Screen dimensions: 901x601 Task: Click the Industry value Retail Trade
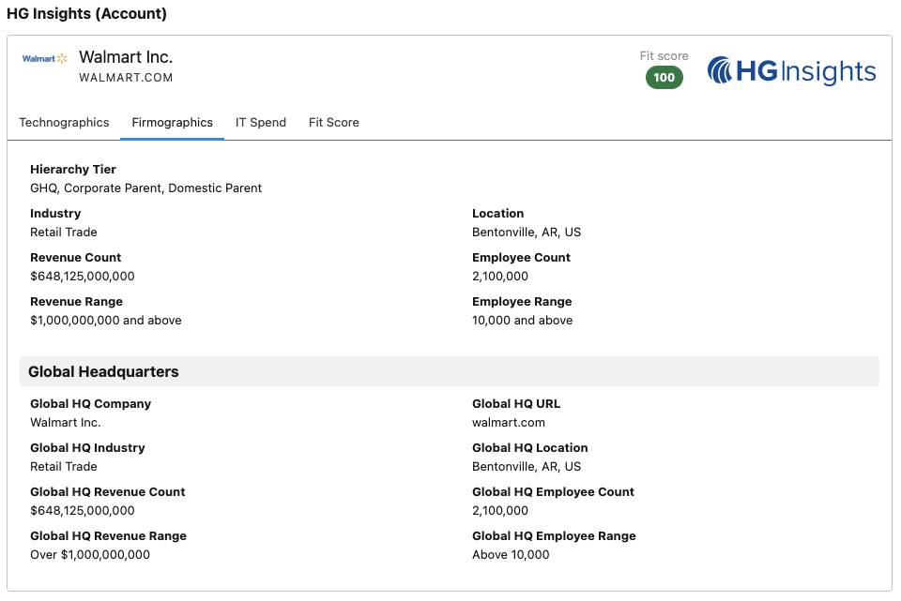click(64, 232)
